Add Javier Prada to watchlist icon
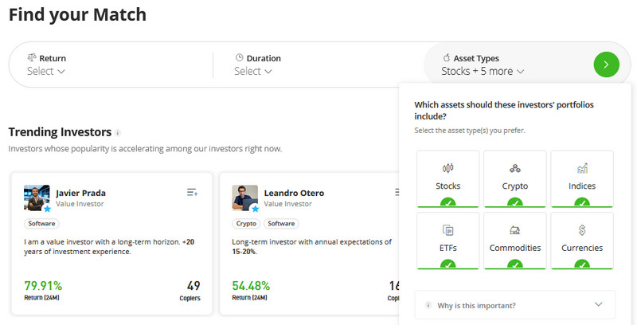Image resolution: width=637 pixels, height=325 pixels. pos(192,192)
